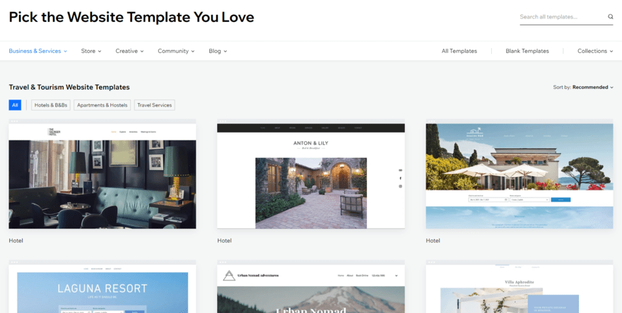Click the Facebook icon in Anton & Lily preview
622x313 pixels.
tap(400, 178)
